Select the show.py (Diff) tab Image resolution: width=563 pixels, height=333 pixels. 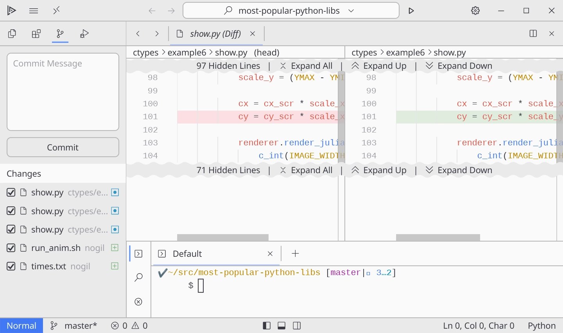[215, 34]
